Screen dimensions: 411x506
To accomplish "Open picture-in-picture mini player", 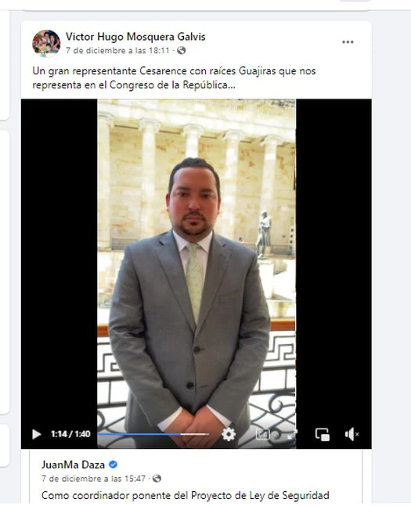I will [x=322, y=434].
